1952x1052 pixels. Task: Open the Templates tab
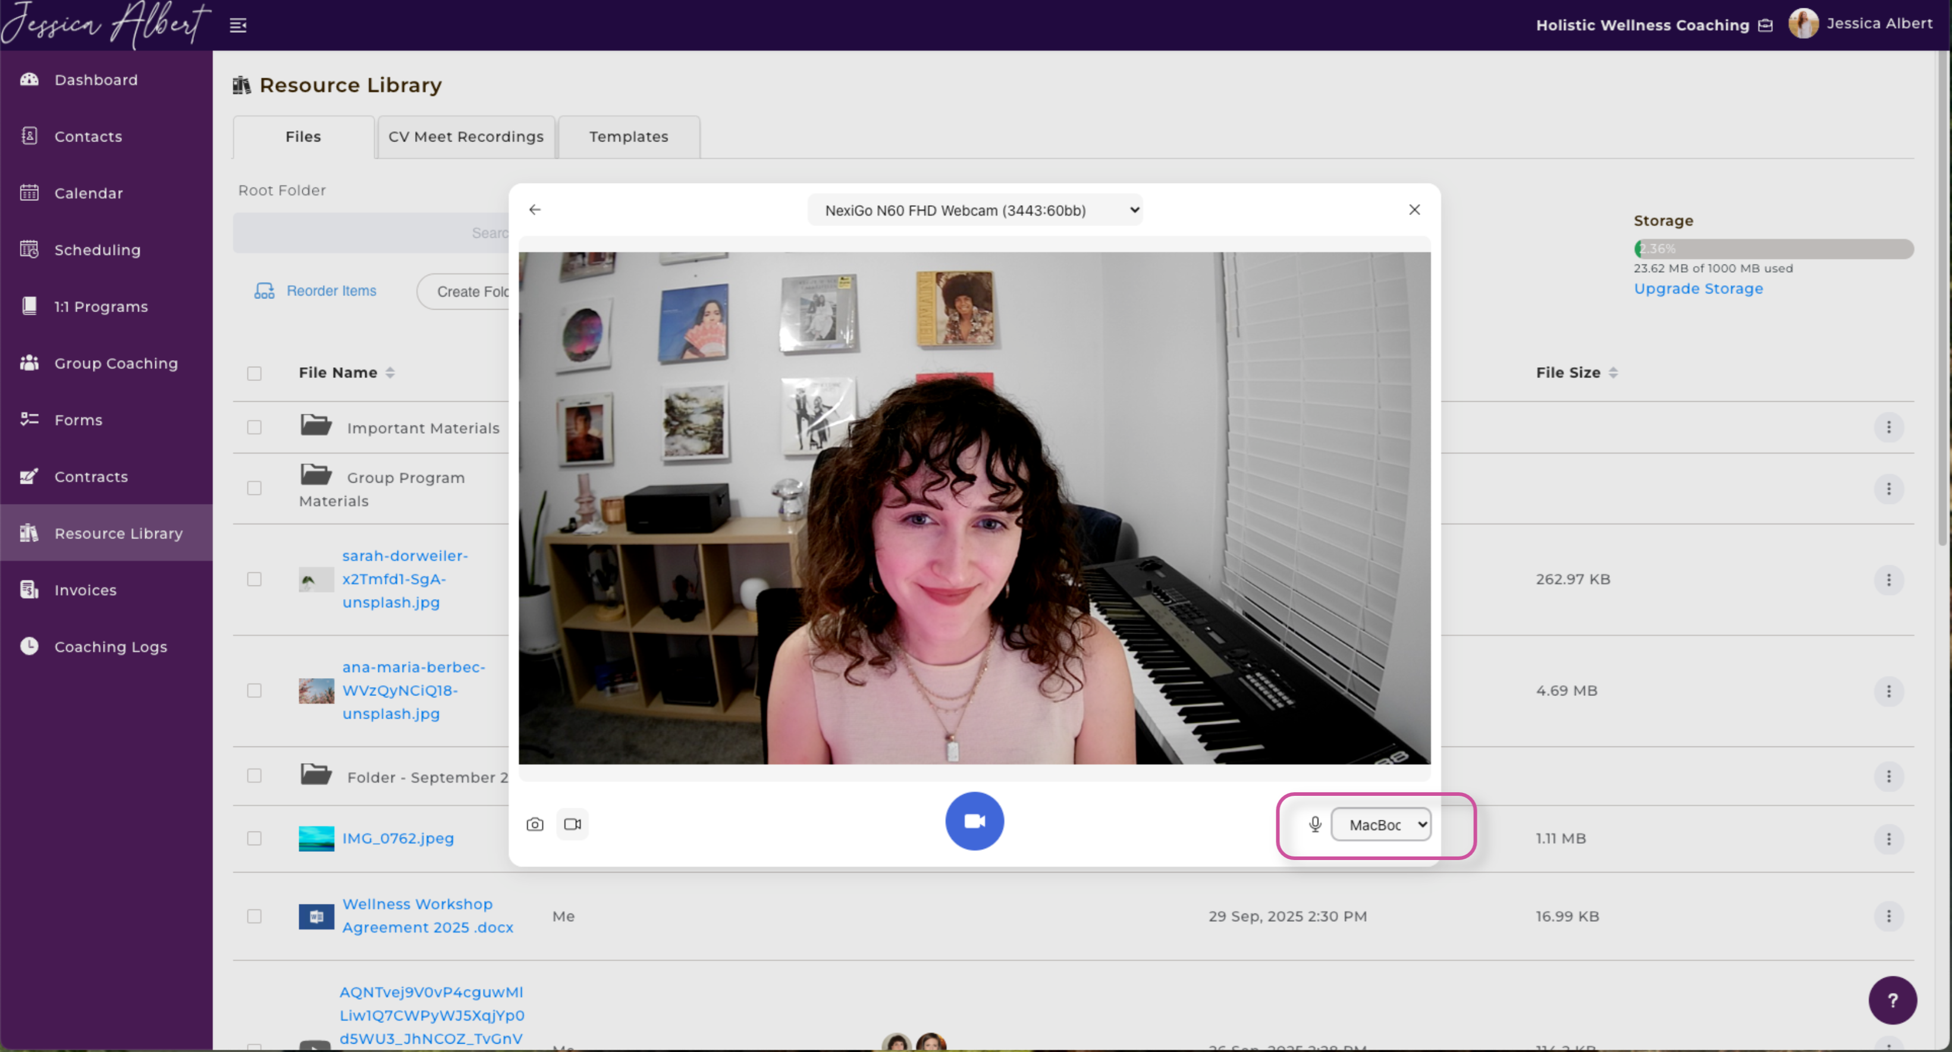(628, 137)
